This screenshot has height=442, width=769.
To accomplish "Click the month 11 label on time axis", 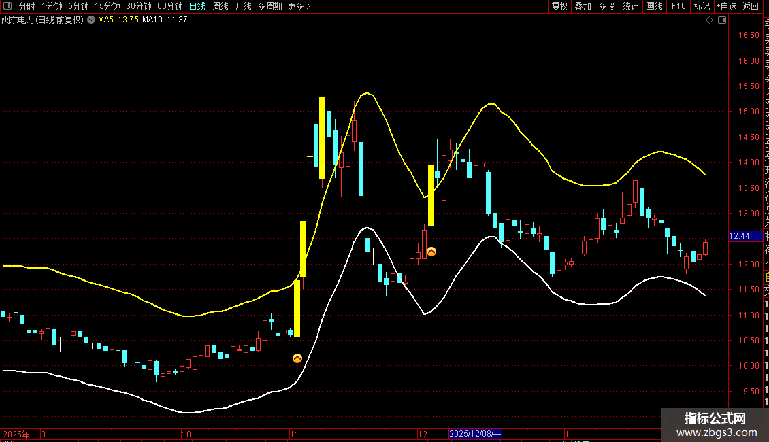I will (294, 434).
